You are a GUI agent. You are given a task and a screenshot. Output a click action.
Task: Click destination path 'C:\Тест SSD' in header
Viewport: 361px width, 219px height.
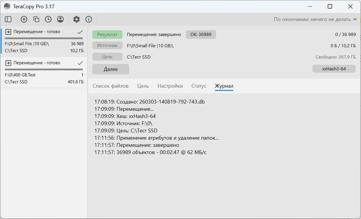click(139, 57)
